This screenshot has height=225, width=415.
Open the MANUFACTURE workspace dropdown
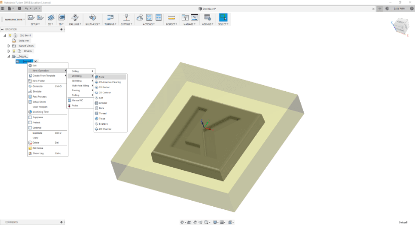point(14,19)
